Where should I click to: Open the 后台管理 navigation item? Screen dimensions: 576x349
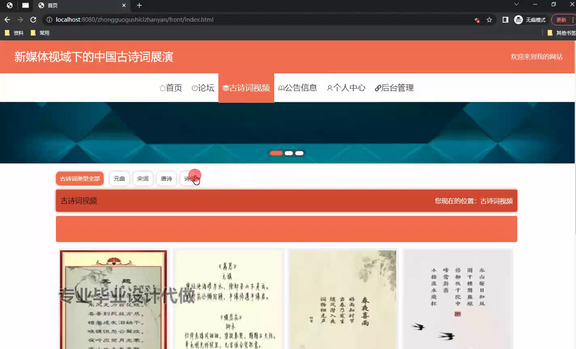click(x=394, y=88)
